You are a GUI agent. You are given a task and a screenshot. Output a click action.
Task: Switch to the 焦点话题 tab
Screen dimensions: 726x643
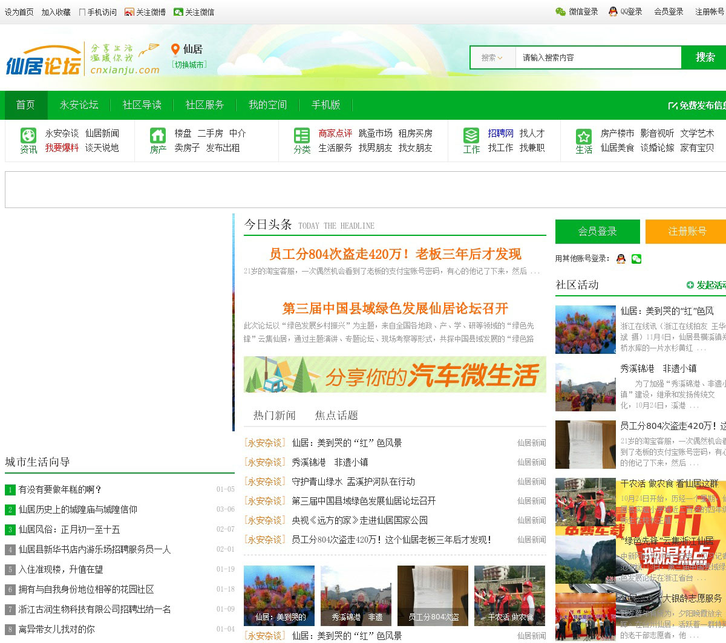pos(336,416)
